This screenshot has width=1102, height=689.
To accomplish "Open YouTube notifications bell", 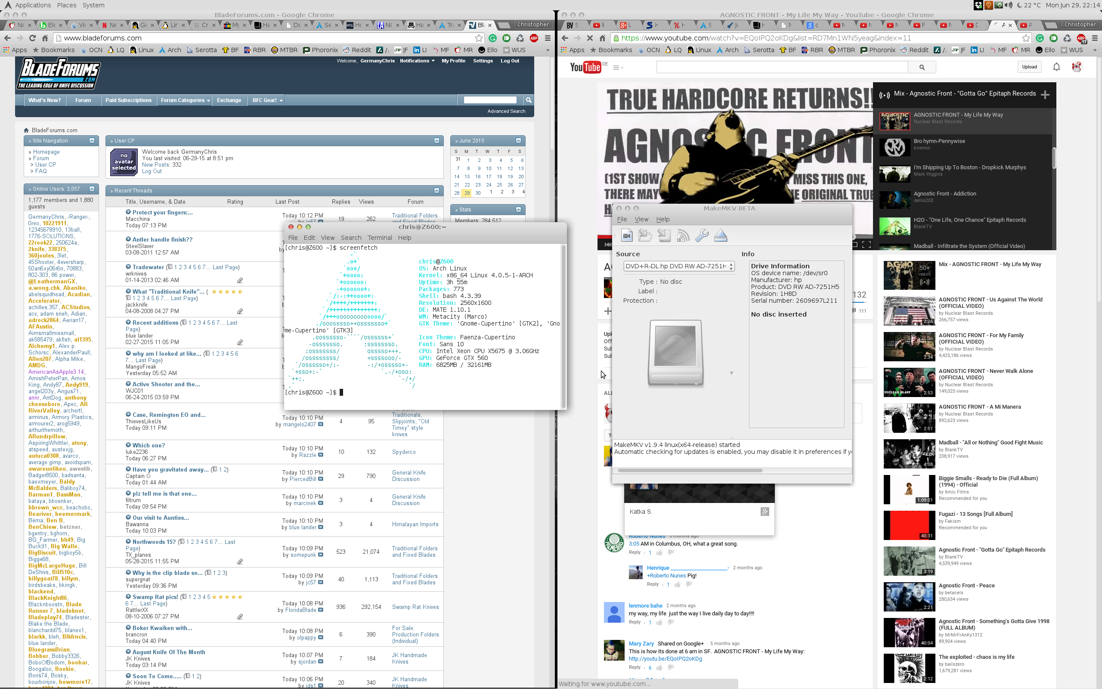I will [1056, 67].
